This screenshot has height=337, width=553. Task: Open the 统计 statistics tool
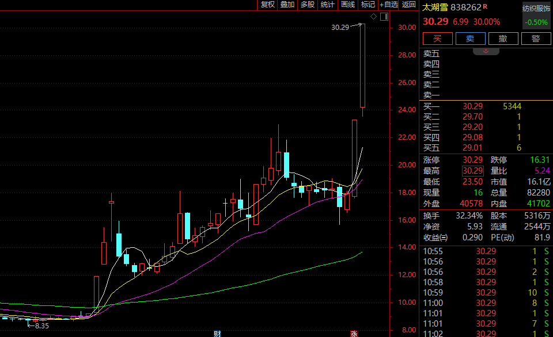pyautogui.click(x=328, y=5)
